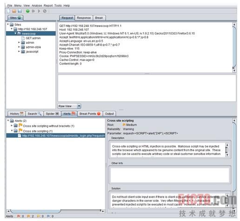Click the Open Session folder icon
Image resolution: width=240 pixels, height=221 pixels.
14,11
